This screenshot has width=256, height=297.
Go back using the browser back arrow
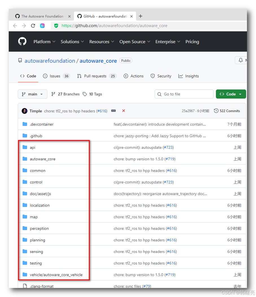tap(15, 26)
